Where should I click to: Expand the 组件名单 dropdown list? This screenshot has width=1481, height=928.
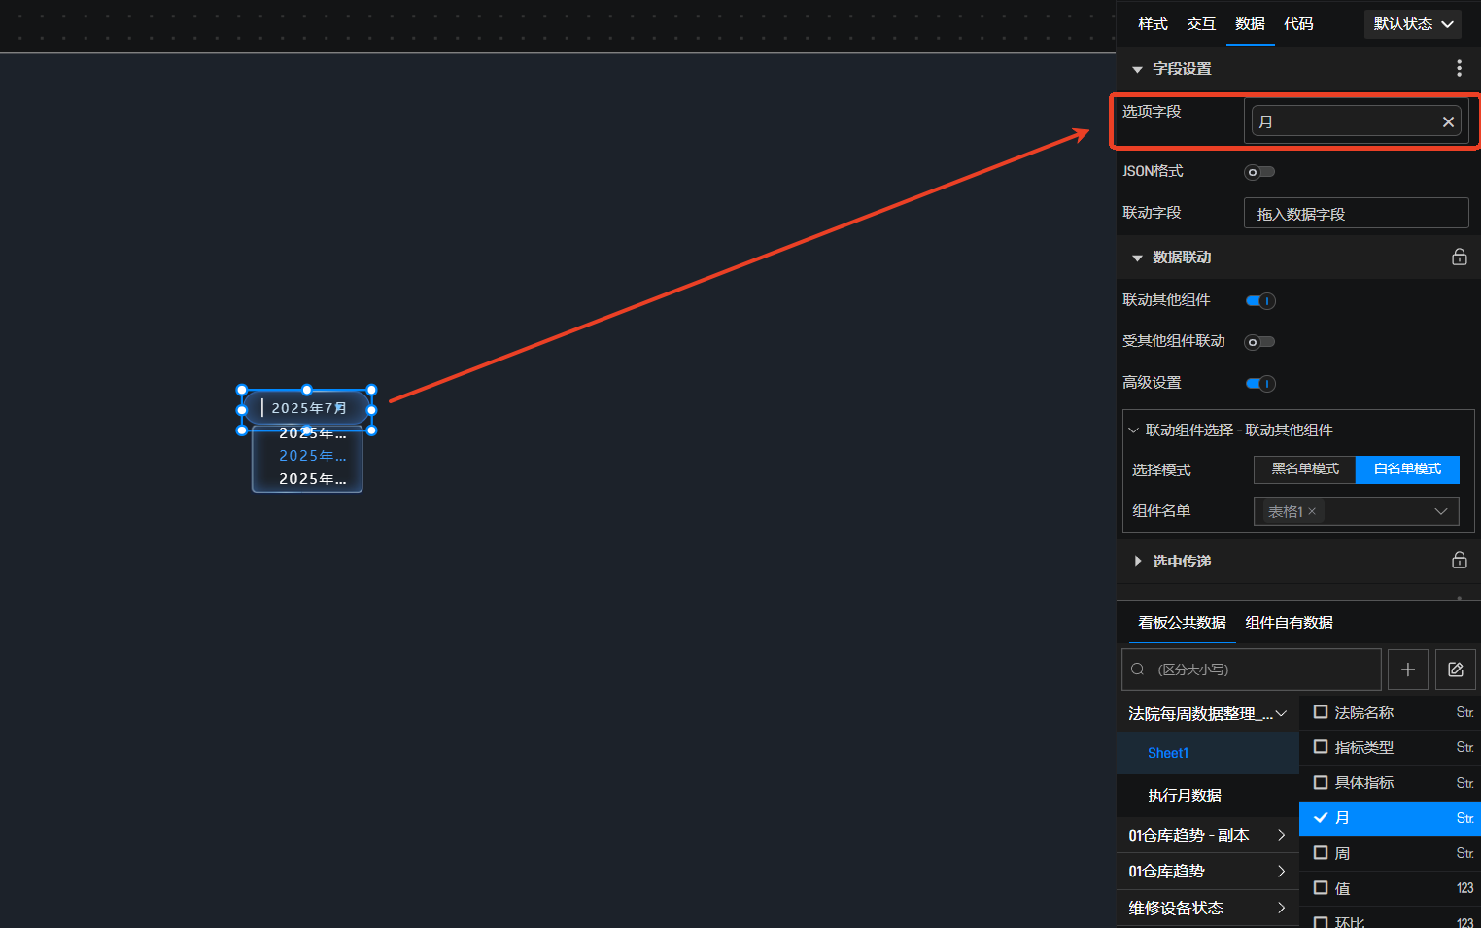pos(1440,511)
